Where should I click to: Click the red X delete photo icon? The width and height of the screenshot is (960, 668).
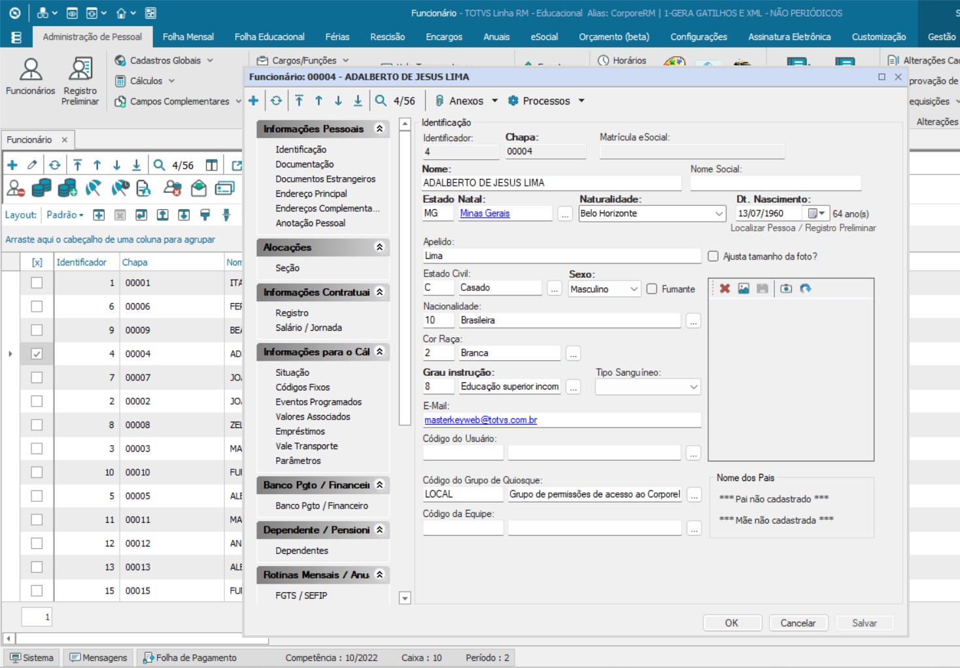[725, 288]
